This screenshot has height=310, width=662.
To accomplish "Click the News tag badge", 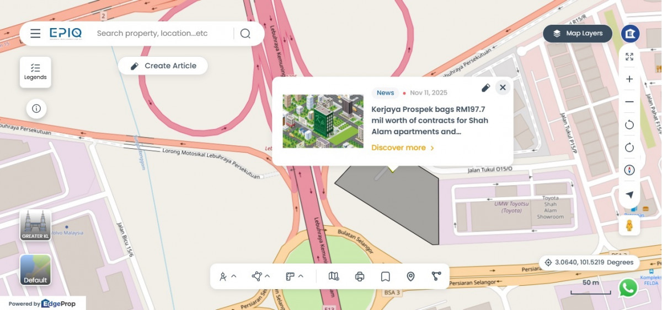I will [385, 93].
